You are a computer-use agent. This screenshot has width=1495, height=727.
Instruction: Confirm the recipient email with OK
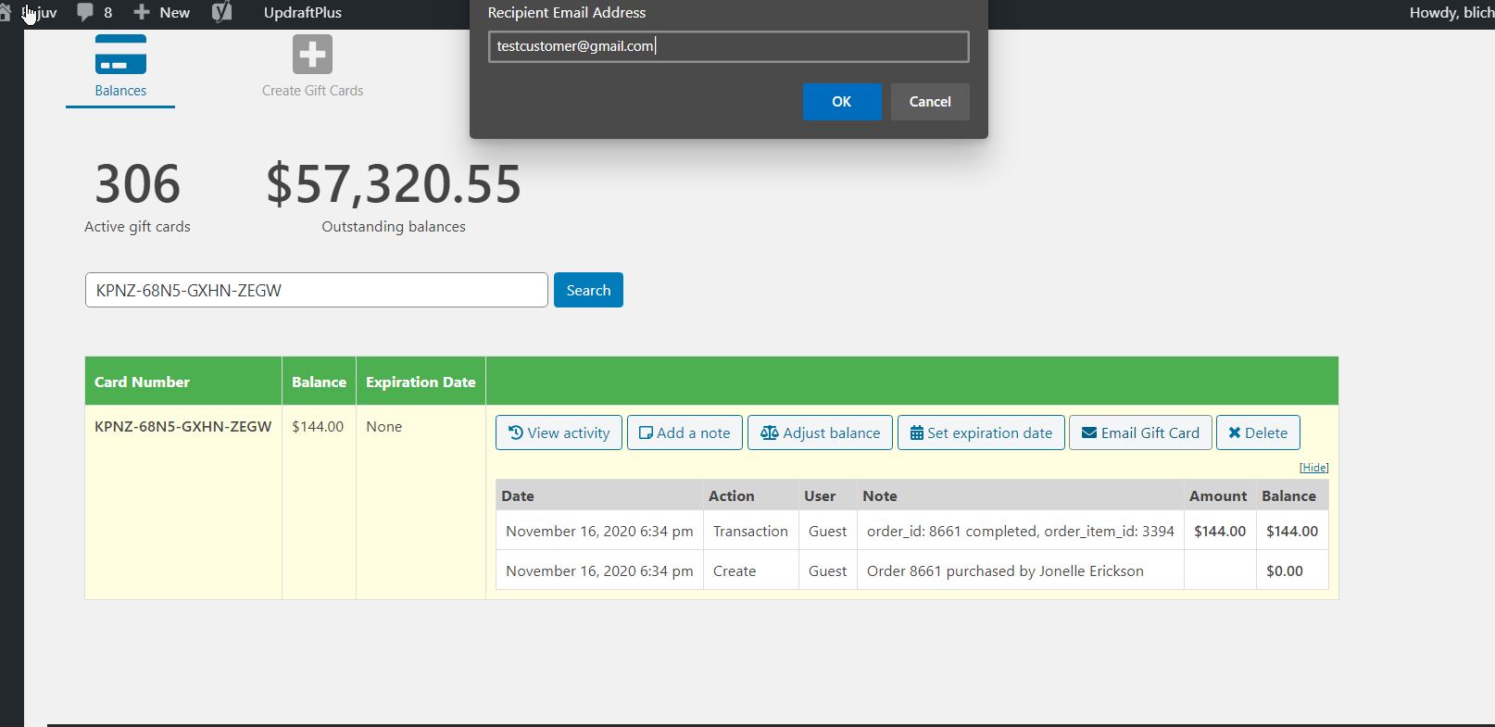(841, 102)
